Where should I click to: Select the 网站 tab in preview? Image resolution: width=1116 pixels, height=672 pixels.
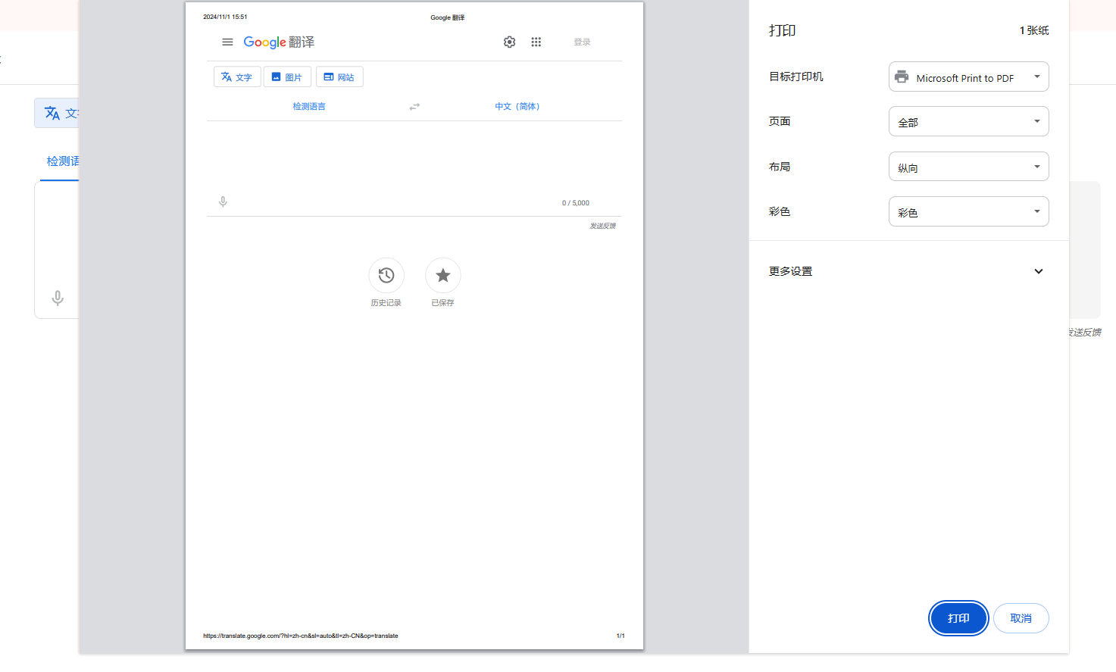(x=339, y=77)
